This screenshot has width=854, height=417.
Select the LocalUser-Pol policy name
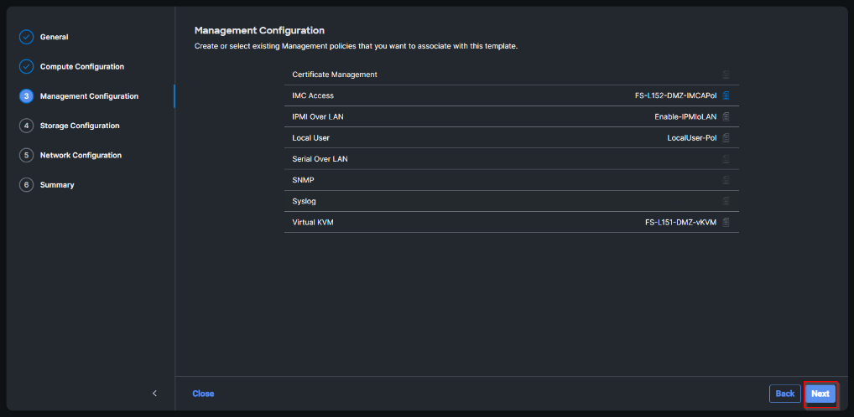pyautogui.click(x=691, y=137)
